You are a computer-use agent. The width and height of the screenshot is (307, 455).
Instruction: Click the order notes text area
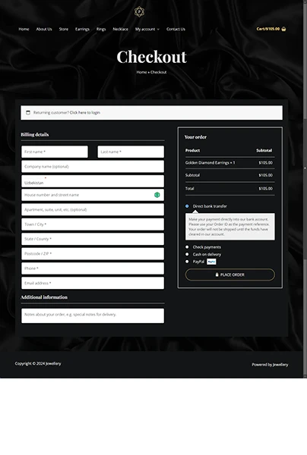coord(93,315)
